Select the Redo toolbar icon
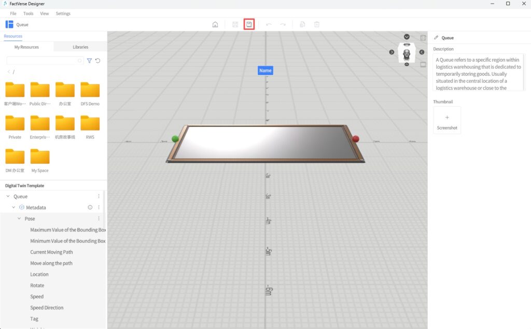This screenshot has height=329, width=531. pos(283,24)
